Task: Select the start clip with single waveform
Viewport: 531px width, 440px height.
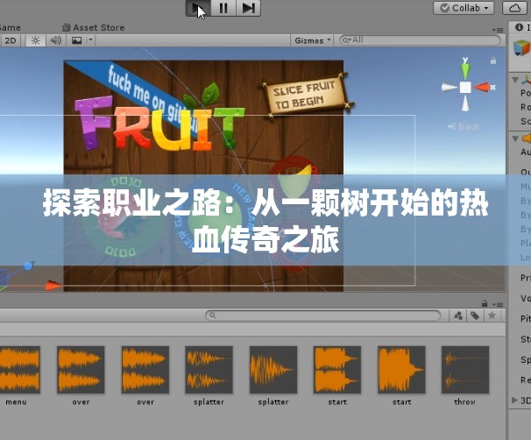Action: tap(401, 370)
